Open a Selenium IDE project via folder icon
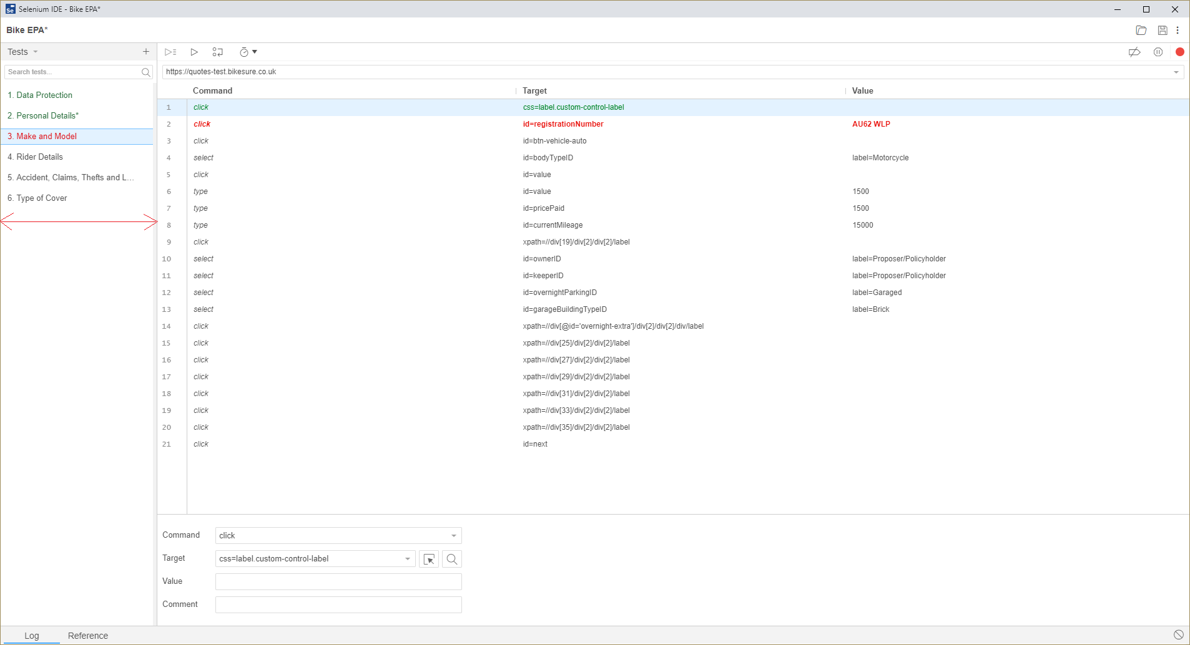Viewport: 1190px width, 645px height. [x=1142, y=30]
